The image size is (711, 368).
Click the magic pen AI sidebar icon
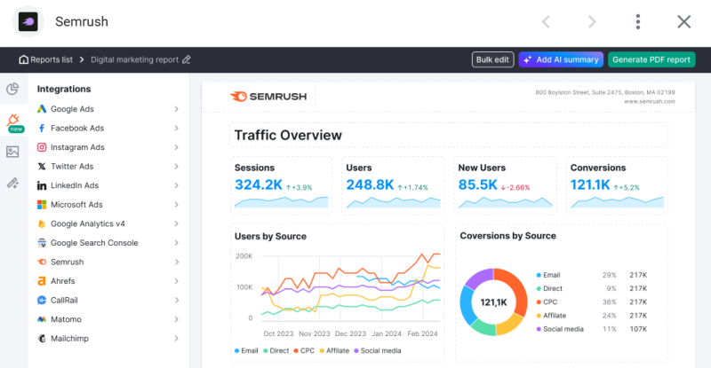click(12, 183)
